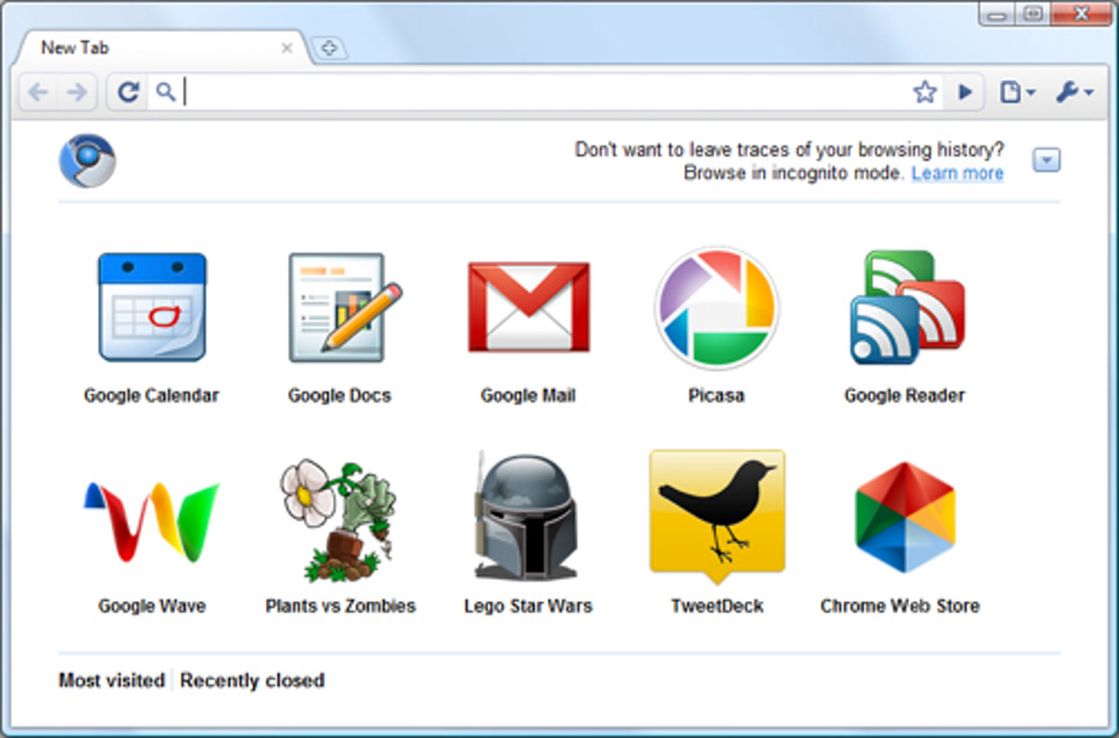The height and width of the screenshot is (738, 1119).
Task: Open Google Reader RSS icon
Action: click(905, 307)
